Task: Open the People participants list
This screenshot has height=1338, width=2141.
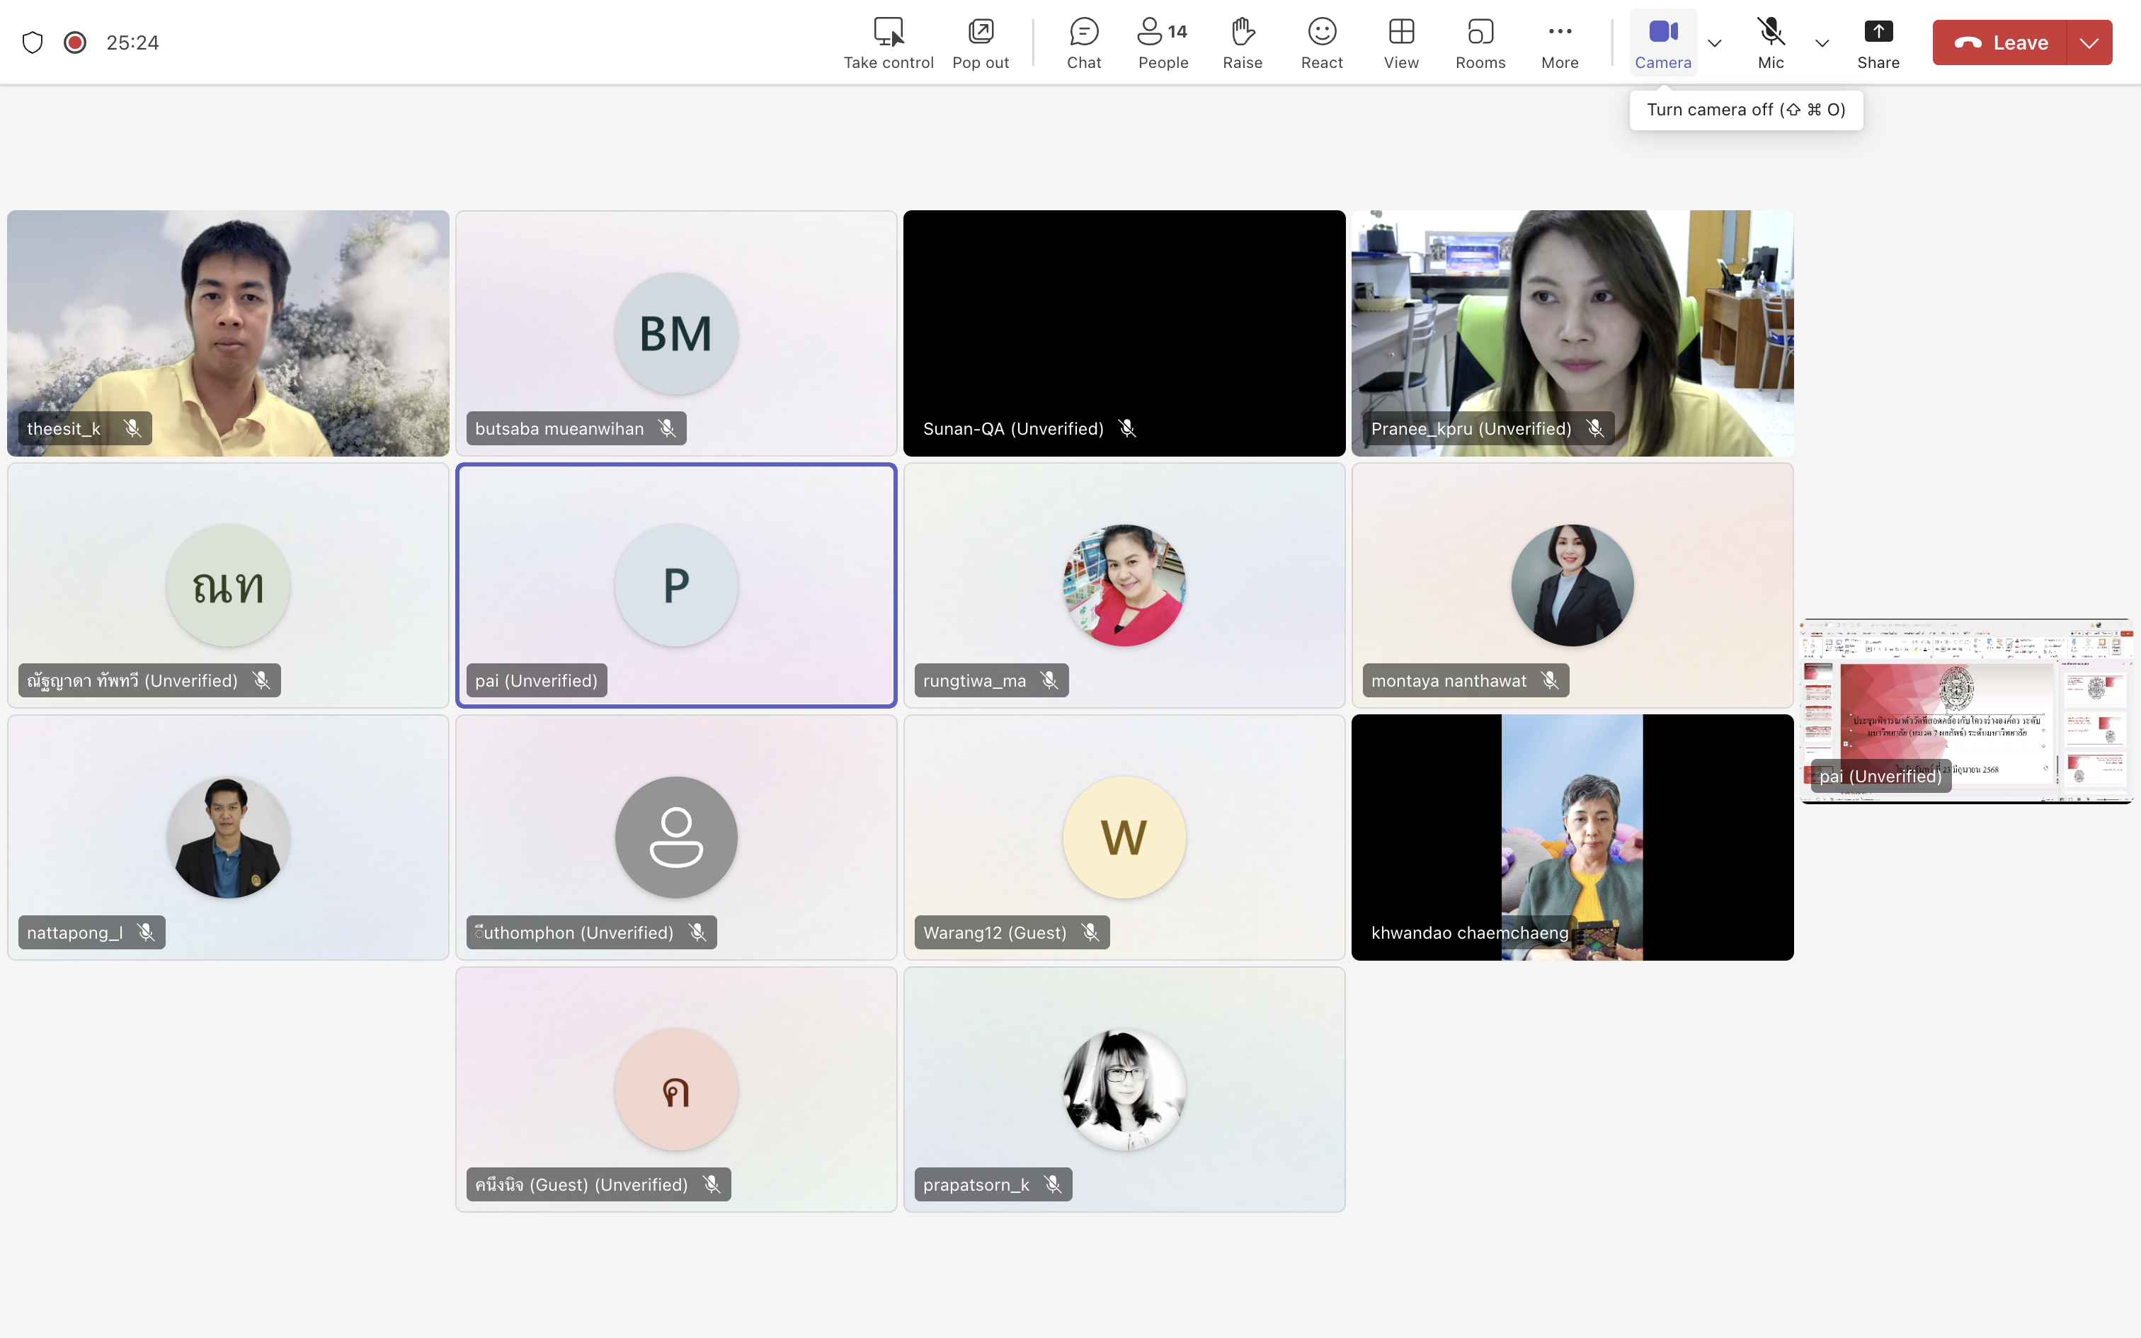Action: point(1163,42)
